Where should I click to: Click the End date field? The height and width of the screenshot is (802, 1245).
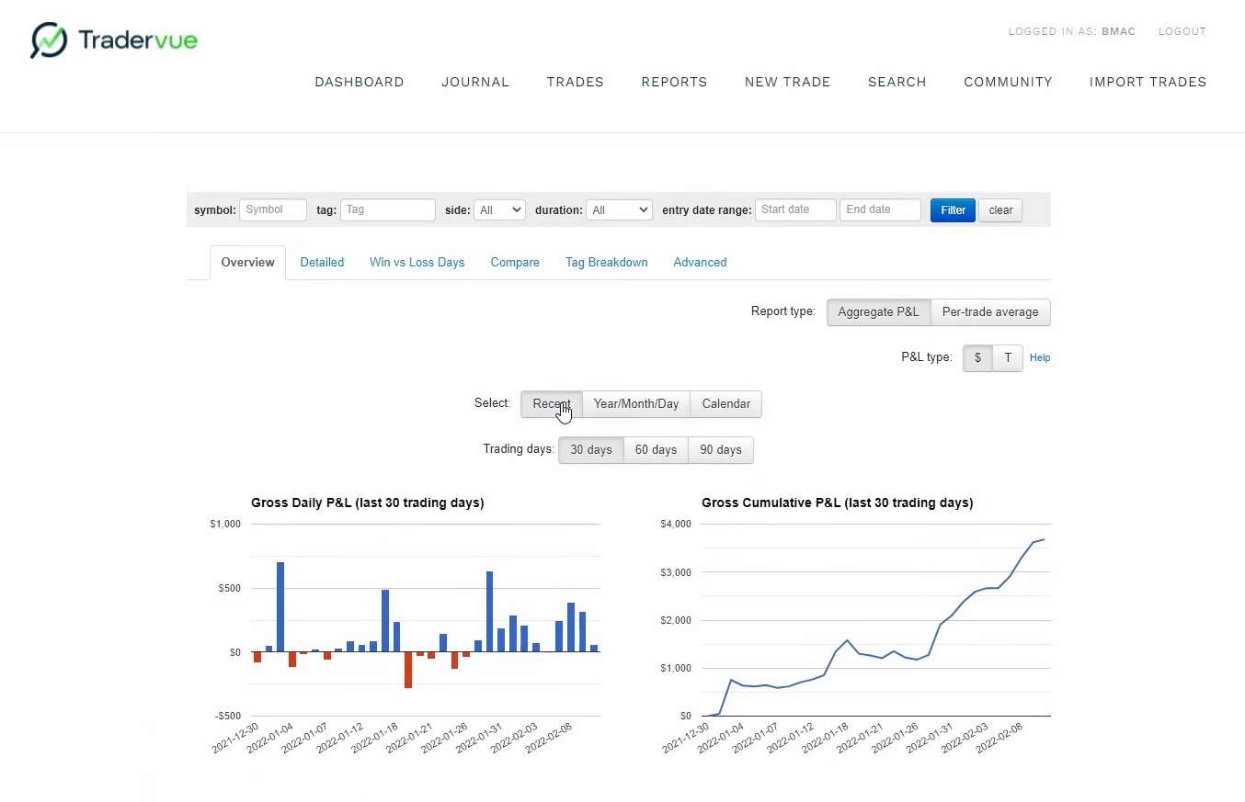coord(881,209)
